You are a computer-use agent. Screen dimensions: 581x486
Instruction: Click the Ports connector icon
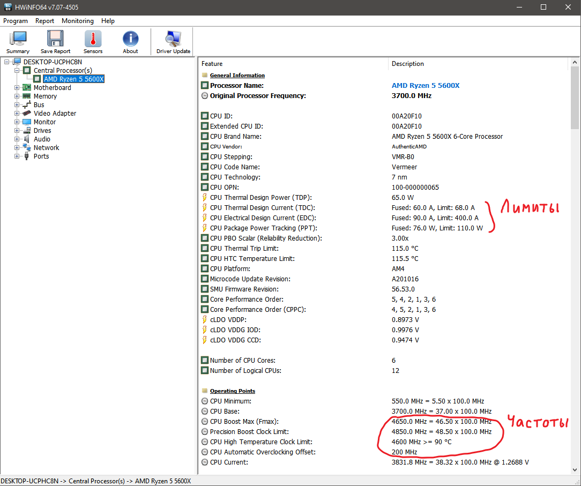point(27,156)
